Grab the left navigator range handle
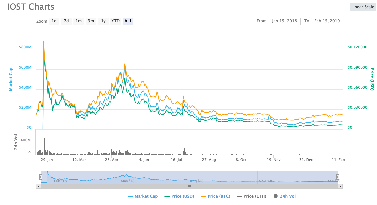377x205 pixels. (x=41, y=177)
